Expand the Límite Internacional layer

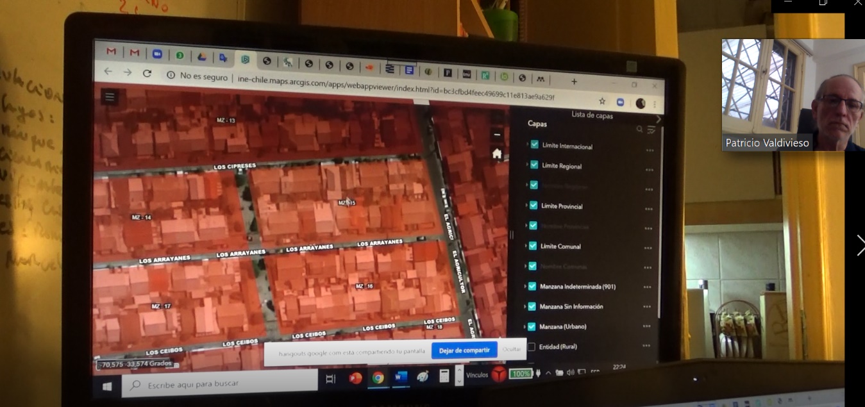[527, 145]
